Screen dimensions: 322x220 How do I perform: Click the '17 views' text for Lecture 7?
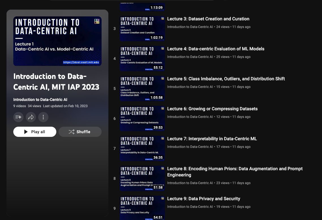click(223, 147)
